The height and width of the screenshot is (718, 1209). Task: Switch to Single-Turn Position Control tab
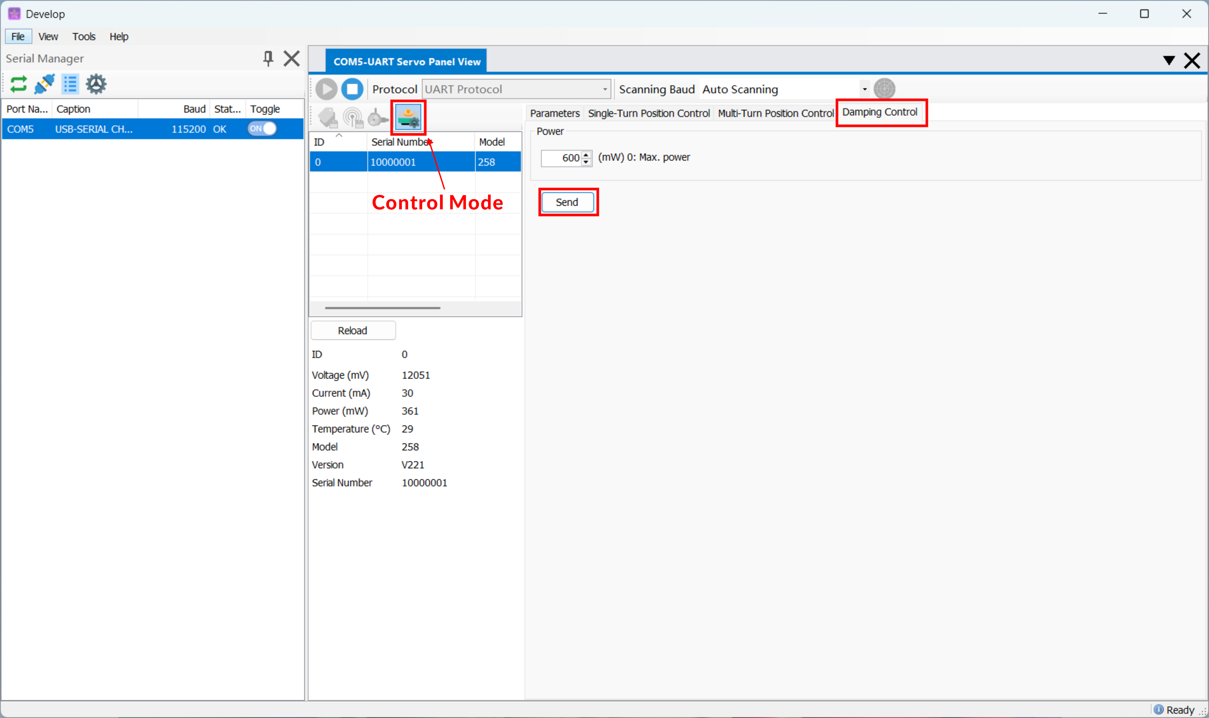click(x=648, y=113)
